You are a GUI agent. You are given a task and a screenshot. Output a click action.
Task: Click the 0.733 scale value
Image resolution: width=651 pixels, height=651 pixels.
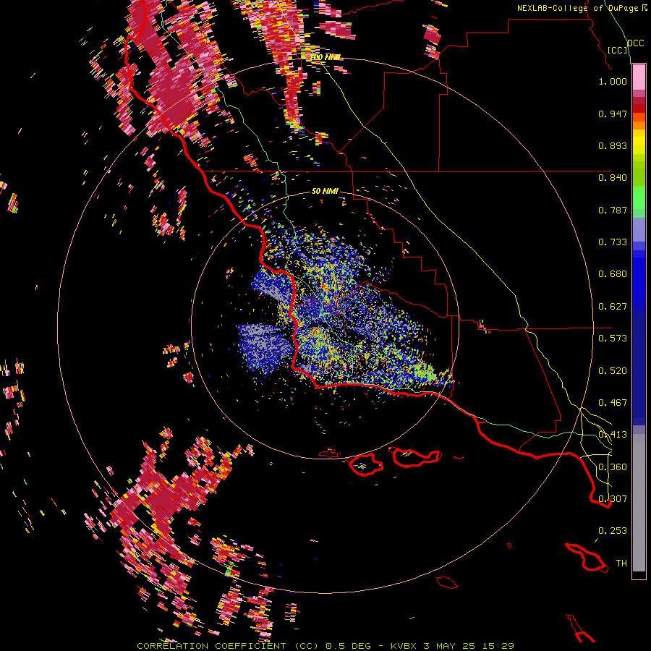point(613,242)
